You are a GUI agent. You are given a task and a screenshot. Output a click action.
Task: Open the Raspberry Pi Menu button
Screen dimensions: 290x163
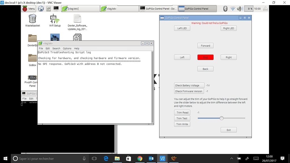28,9
